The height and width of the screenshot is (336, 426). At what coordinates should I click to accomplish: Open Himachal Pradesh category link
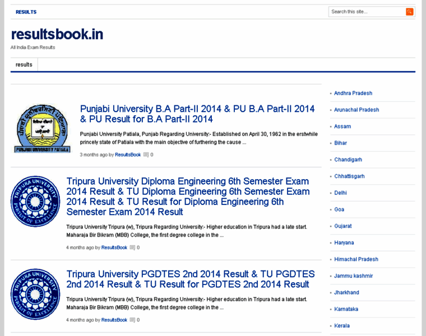click(356, 259)
